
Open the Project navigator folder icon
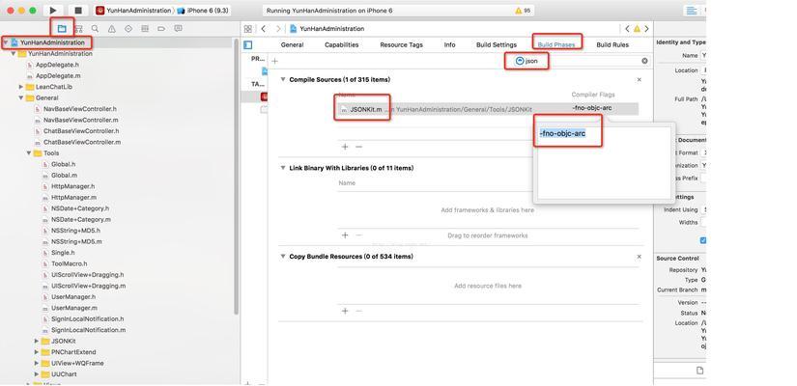(62, 29)
